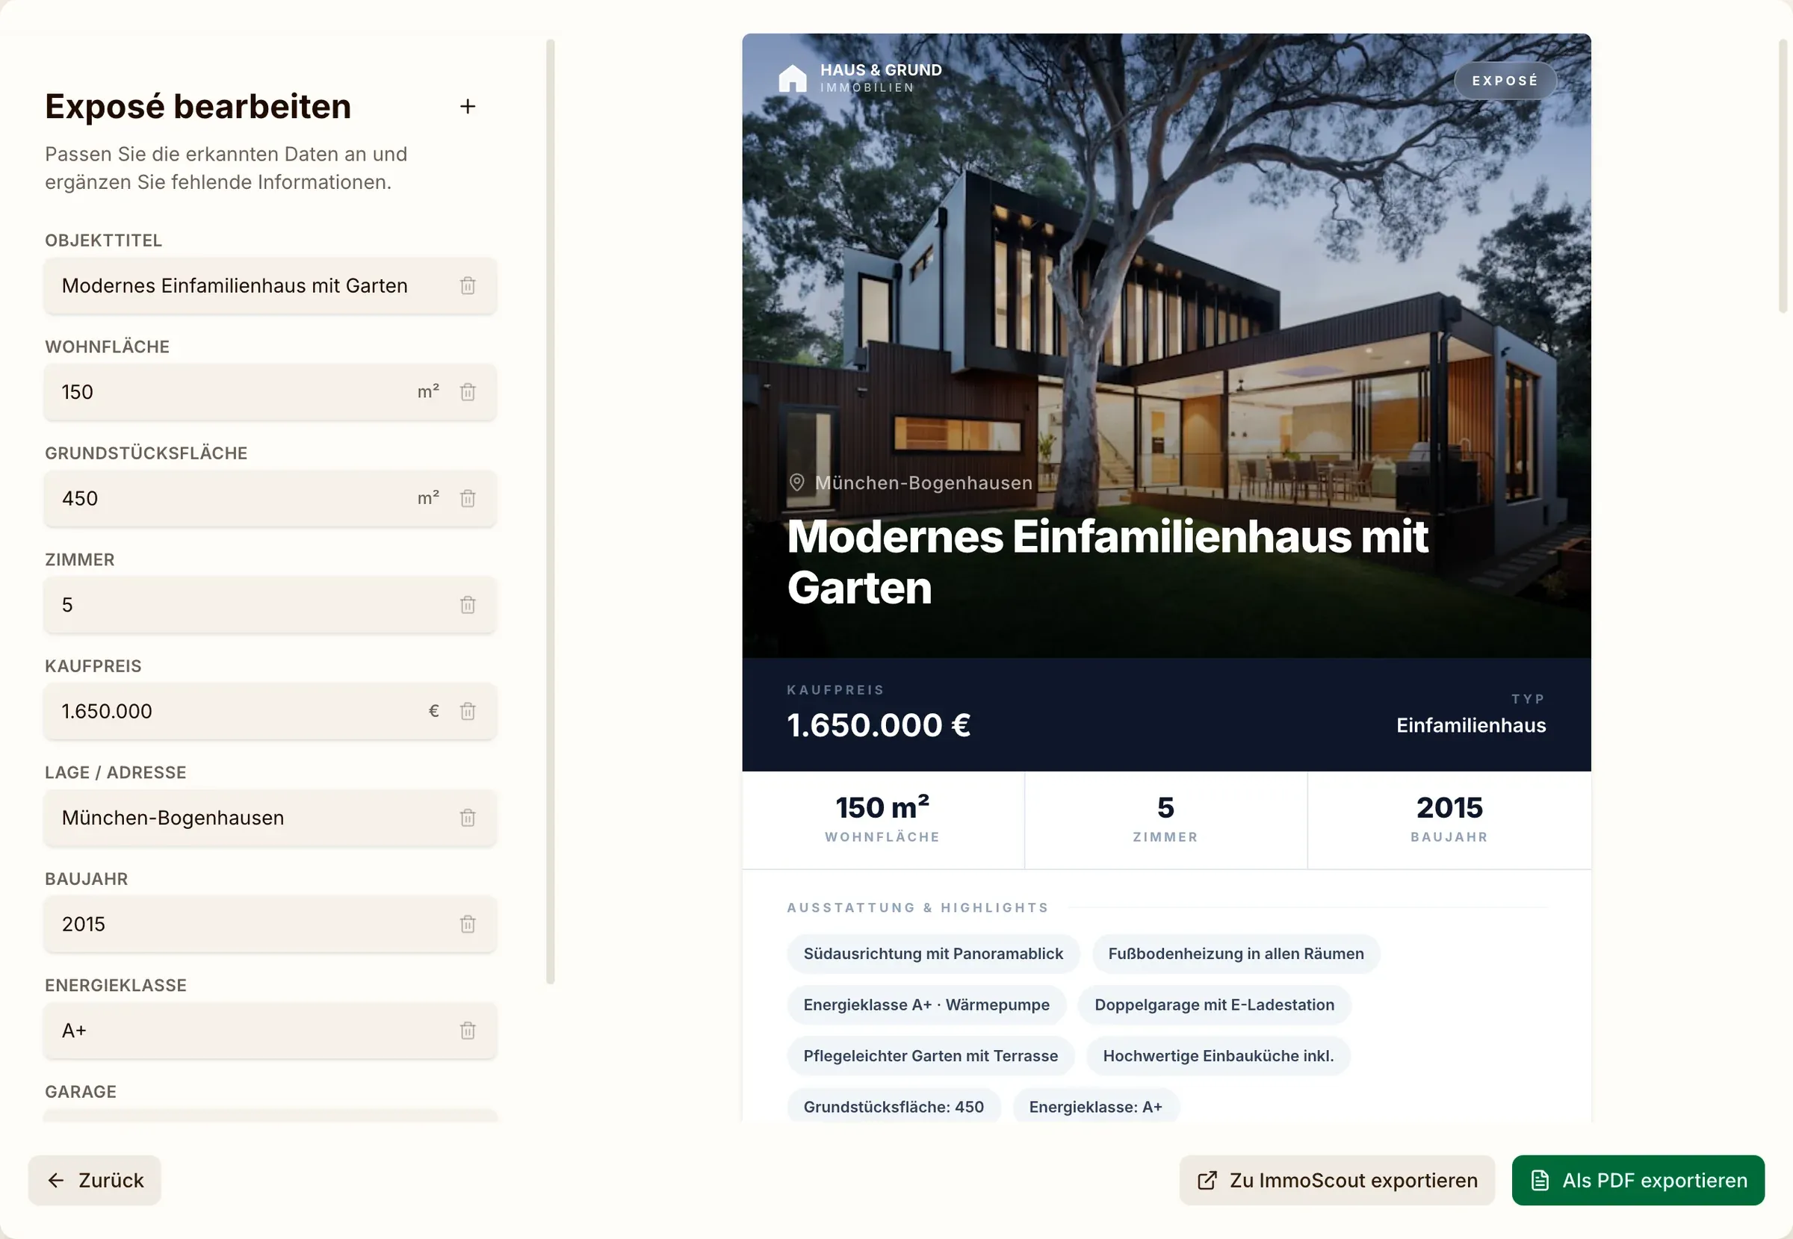This screenshot has height=1239, width=1793.
Task: Click the Doppelgarage mit E-Ladestation tag
Action: point(1215,1004)
